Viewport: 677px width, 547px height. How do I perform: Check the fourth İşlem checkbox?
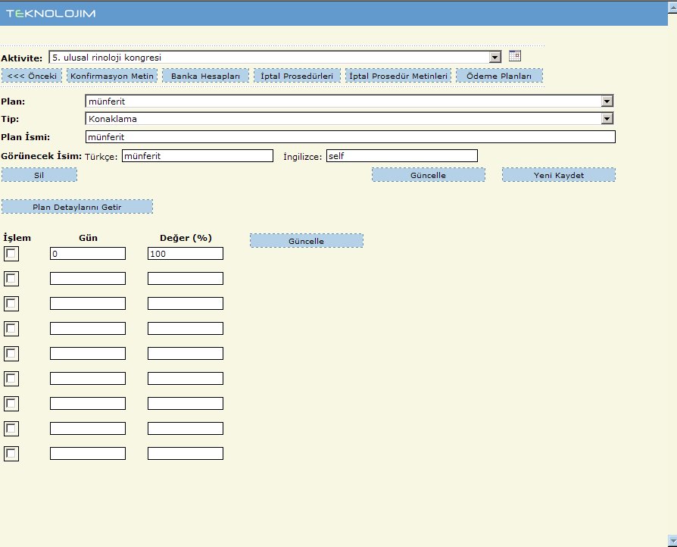pyautogui.click(x=11, y=329)
